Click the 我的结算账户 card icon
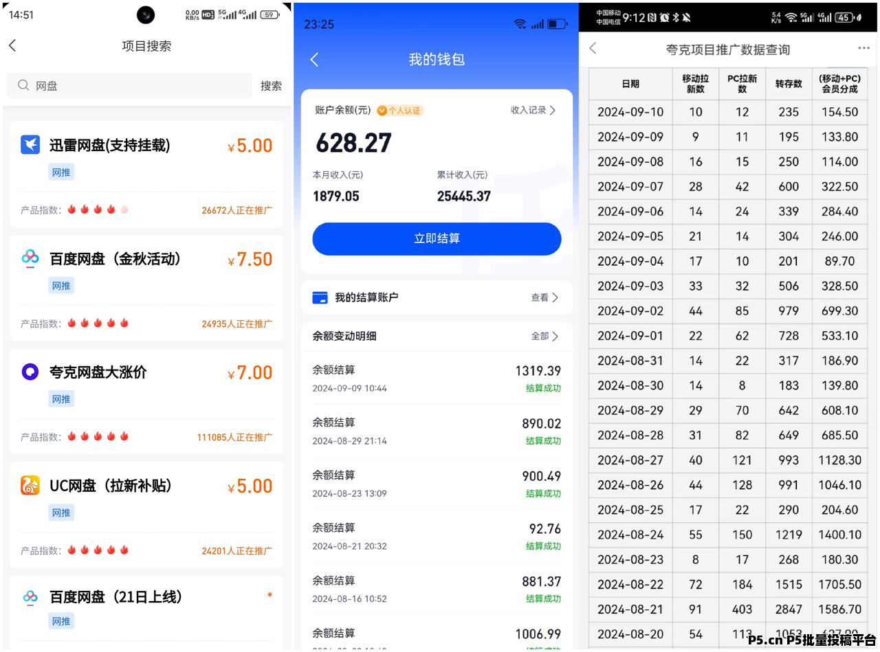 [320, 297]
